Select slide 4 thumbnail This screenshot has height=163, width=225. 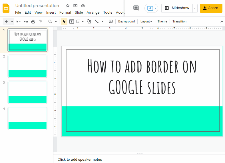[27, 118]
